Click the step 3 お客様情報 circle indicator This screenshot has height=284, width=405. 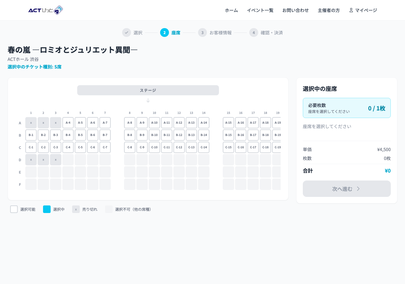click(x=202, y=33)
